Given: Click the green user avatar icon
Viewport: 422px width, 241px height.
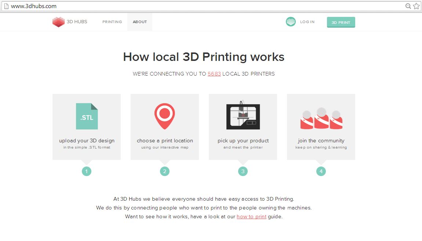Looking at the screenshot, I should click(291, 22).
